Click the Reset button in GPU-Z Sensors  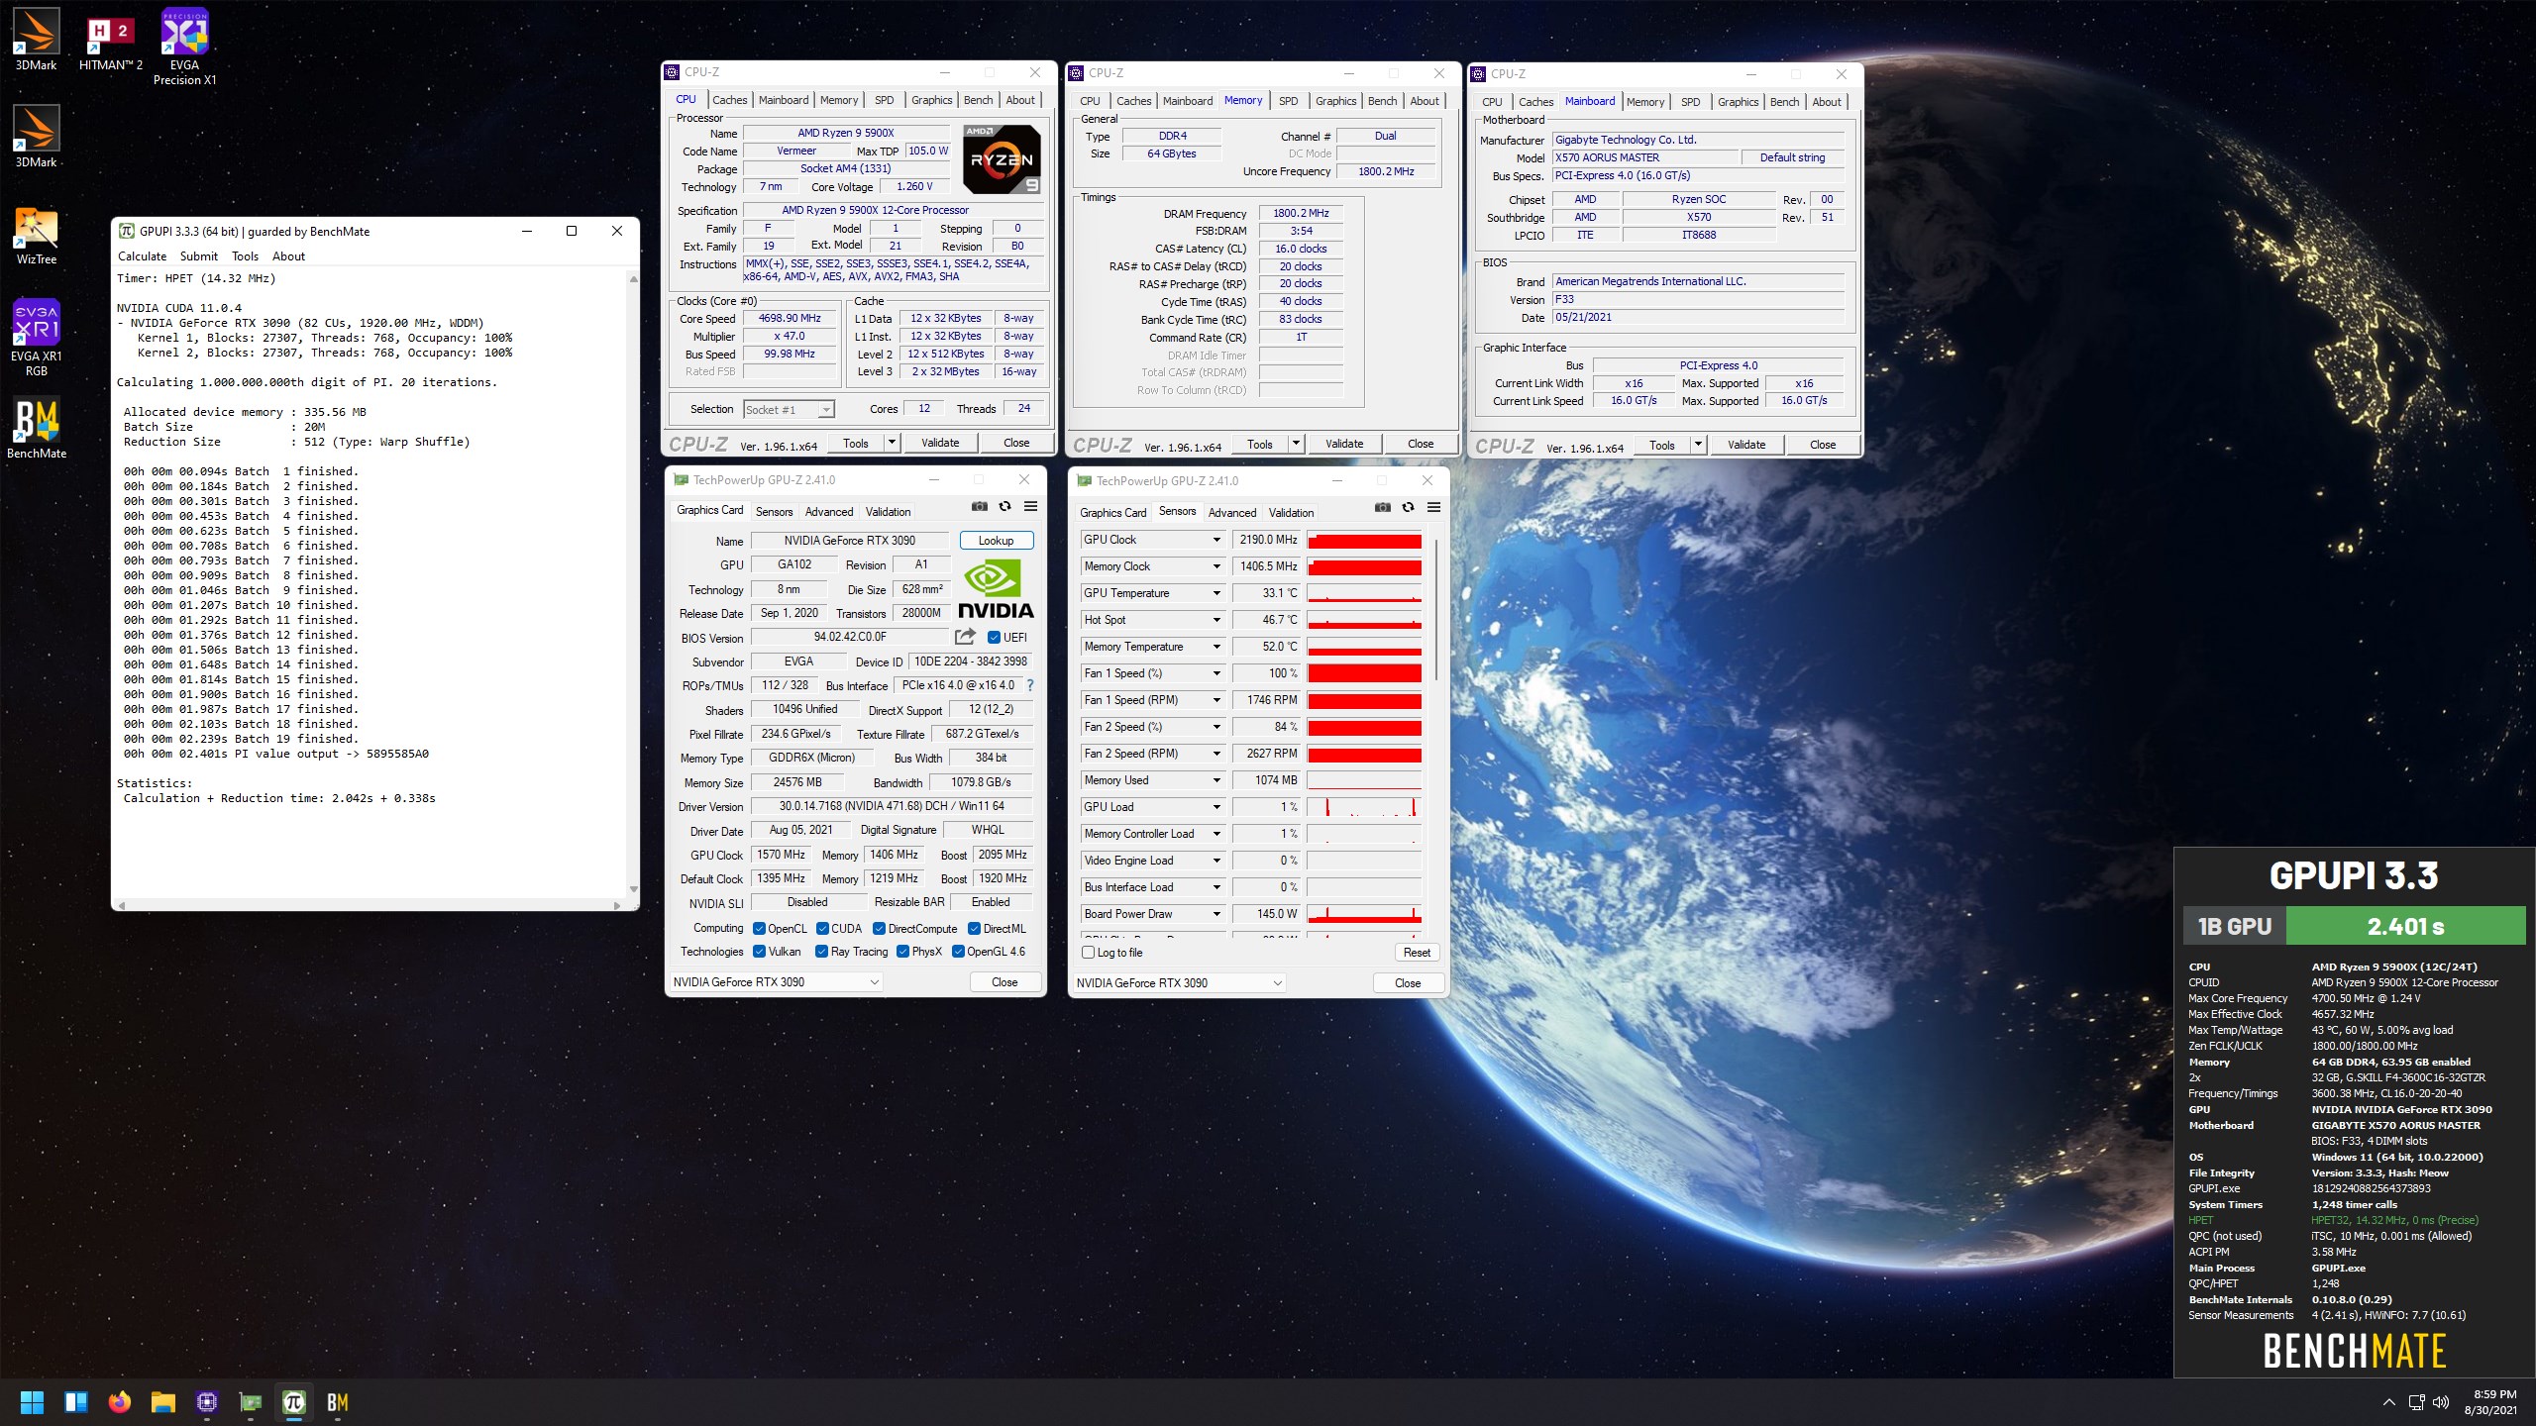coord(1417,953)
